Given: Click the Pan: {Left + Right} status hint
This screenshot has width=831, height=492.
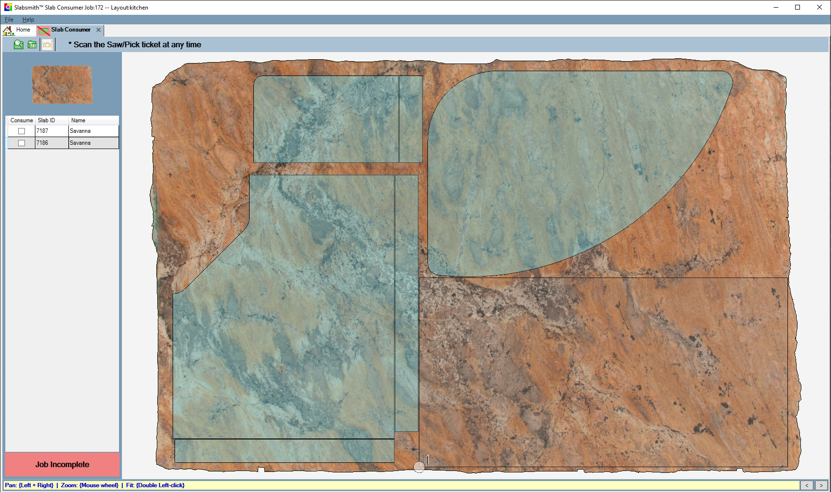Looking at the screenshot, I should pos(29,485).
